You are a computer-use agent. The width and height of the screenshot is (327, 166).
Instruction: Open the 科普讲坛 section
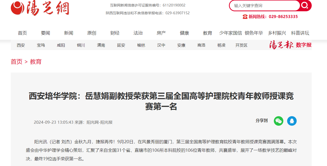click(300, 33)
